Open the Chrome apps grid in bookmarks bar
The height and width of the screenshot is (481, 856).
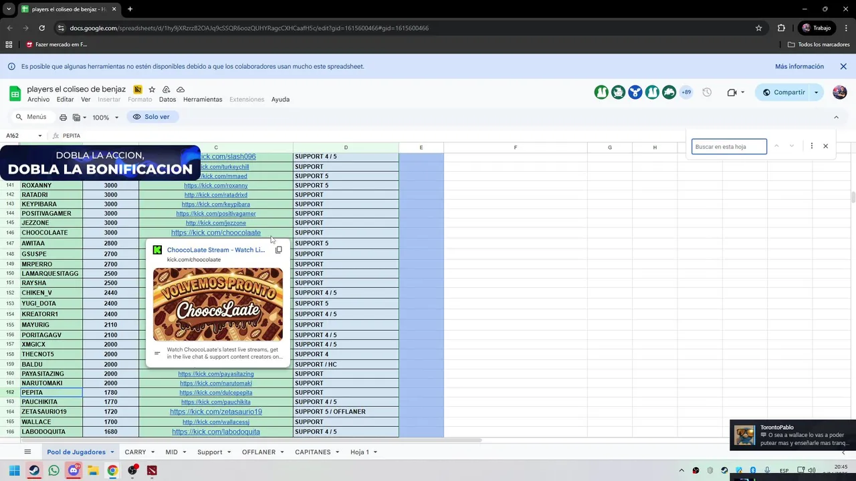coord(9,45)
